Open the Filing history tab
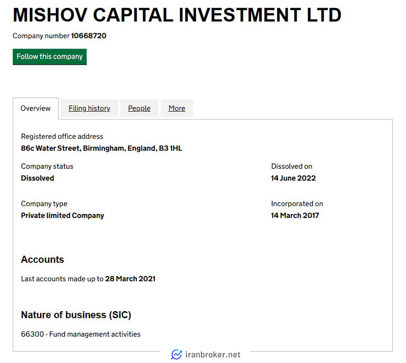The height and width of the screenshot is (363, 406). [x=89, y=108]
